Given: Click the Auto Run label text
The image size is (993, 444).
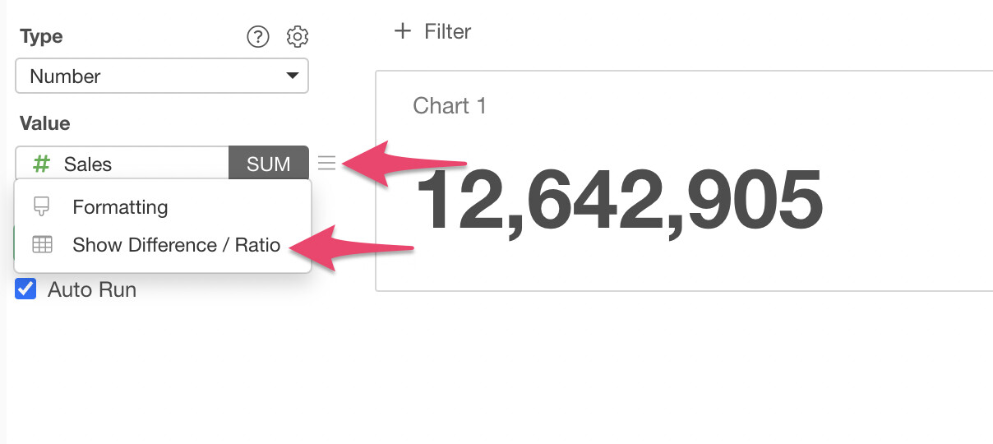Looking at the screenshot, I should tap(92, 290).
